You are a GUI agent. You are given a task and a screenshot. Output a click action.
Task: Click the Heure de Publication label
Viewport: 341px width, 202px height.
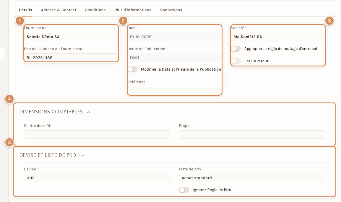[x=146, y=49]
